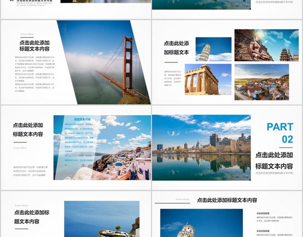Image resolution: width=303 pixels, height=237 pixels.
Task: Click the title on the Santorini slide
Action: (28, 129)
